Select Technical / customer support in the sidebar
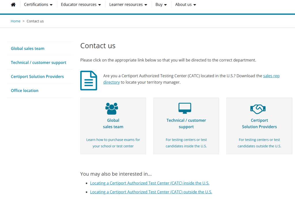The height and width of the screenshot is (201, 295). coord(39,62)
